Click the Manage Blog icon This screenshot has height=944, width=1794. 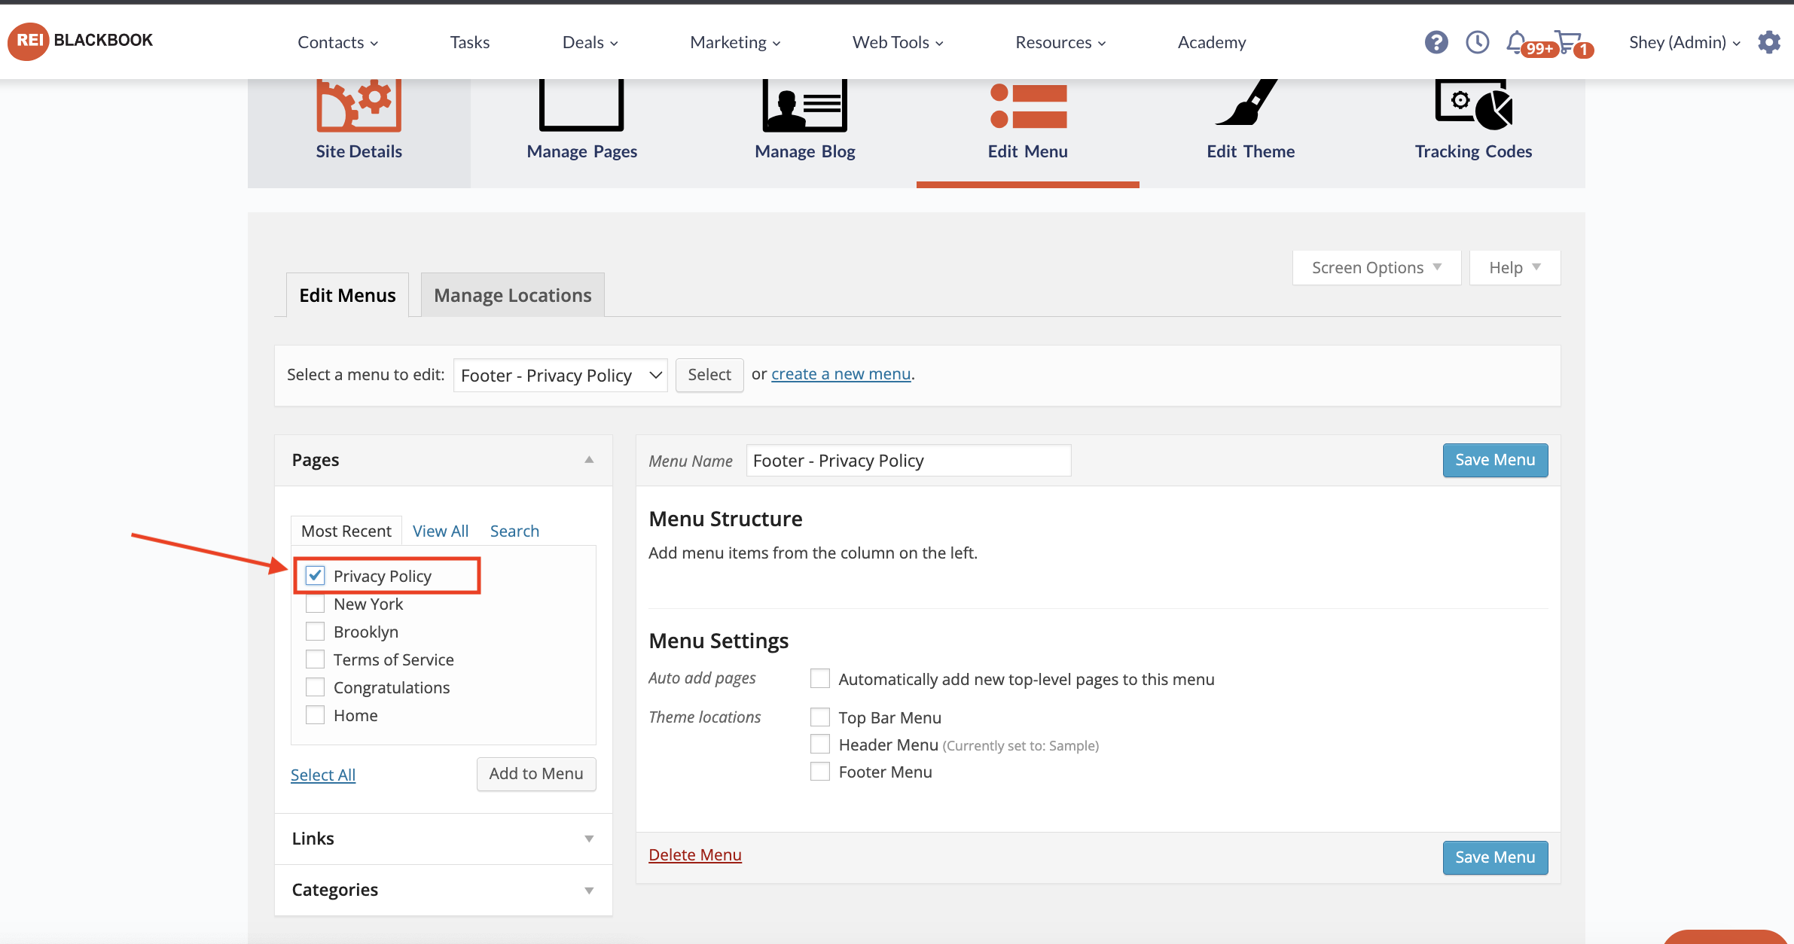804,105
